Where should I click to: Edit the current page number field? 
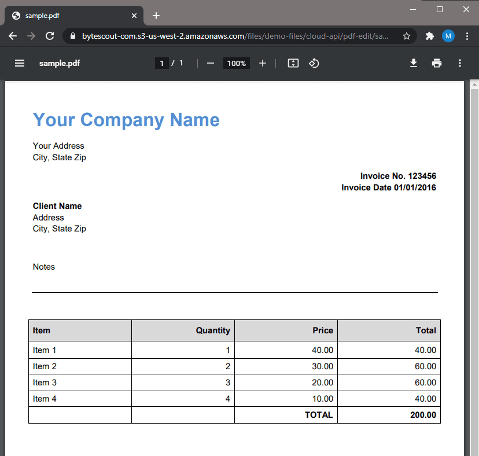(x=162, y=63)
